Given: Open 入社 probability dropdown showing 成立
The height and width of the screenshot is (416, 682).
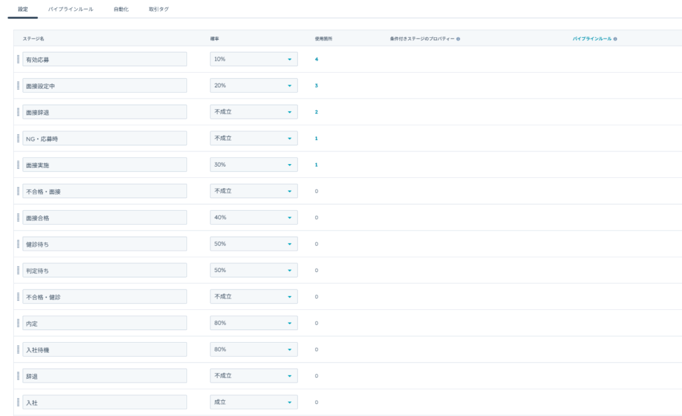Looking at the screenshot, I should click(x=254, y=403).
